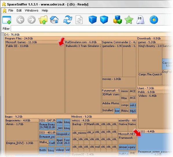Go to parent folder using up-folder icon
Image resolution: width=173 pixels, height=157 pixels.
(43, 20)
